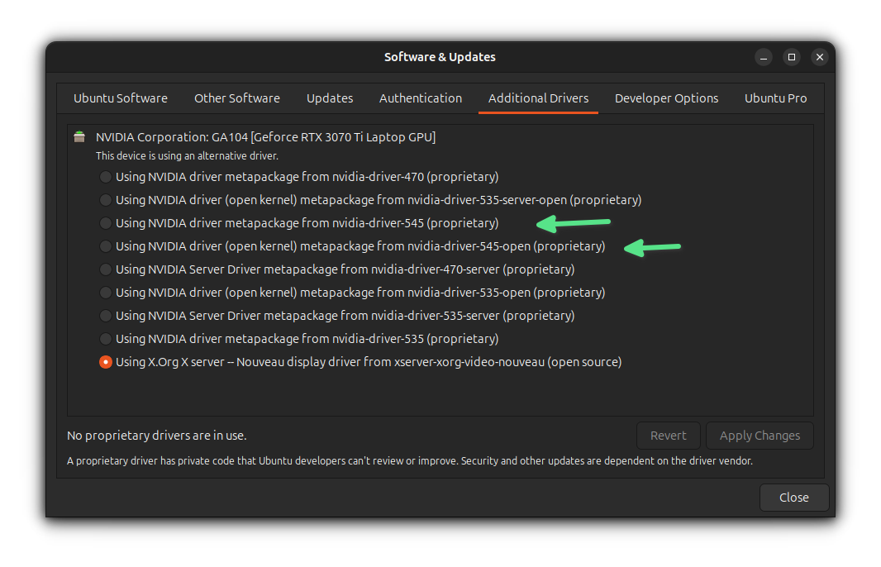This screenshot has height=567, width=881.
Task: Switch to the Developer Options tab
Action: pos(666,98)
